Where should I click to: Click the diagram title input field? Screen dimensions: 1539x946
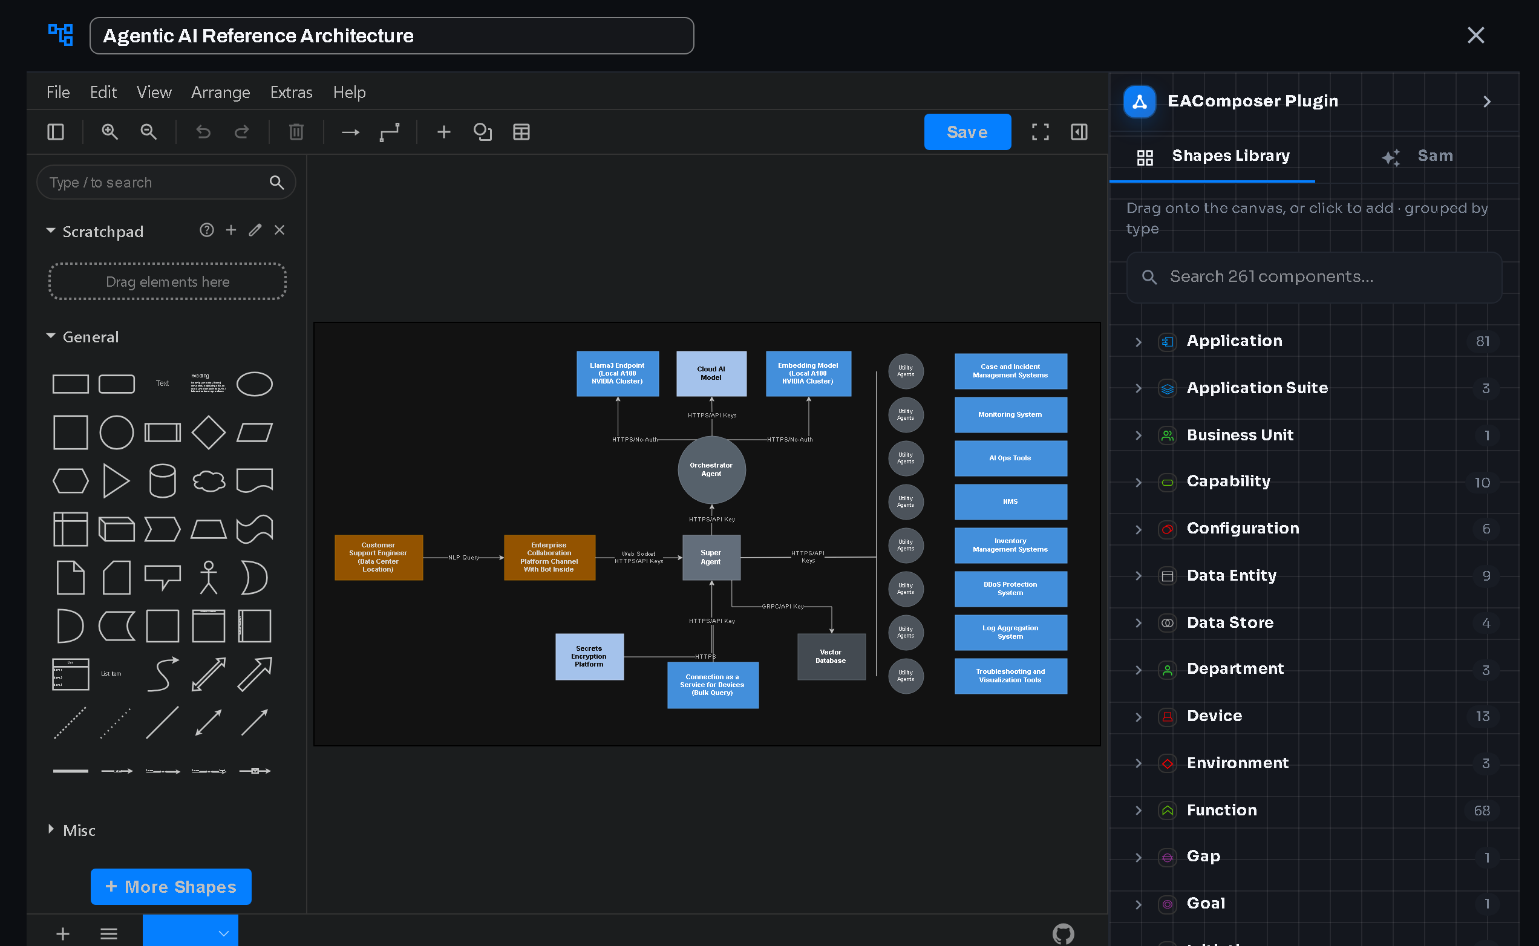coord(391,36)
